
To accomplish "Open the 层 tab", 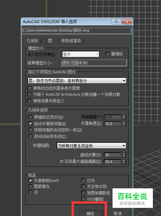I will tap(50, 41).
